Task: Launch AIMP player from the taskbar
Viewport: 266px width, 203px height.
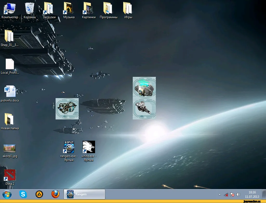Action: 39,194
